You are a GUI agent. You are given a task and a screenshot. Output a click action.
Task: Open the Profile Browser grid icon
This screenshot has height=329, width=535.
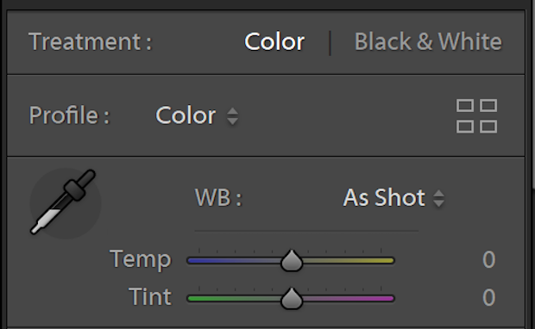pyautogui.click(x=476, y=116)
